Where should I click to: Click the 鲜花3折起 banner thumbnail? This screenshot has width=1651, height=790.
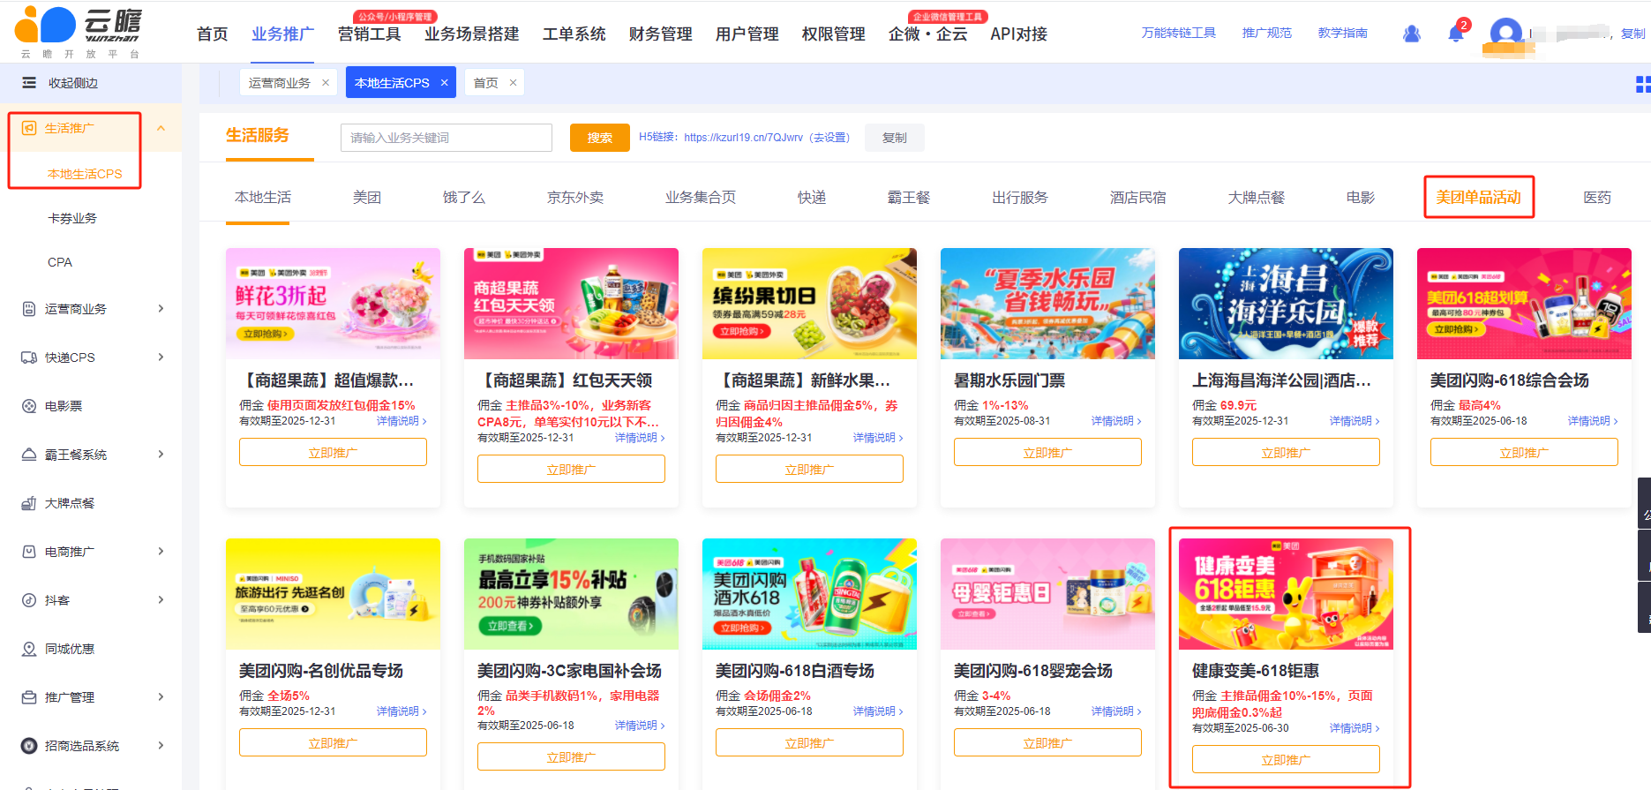[x=333, y=304]
